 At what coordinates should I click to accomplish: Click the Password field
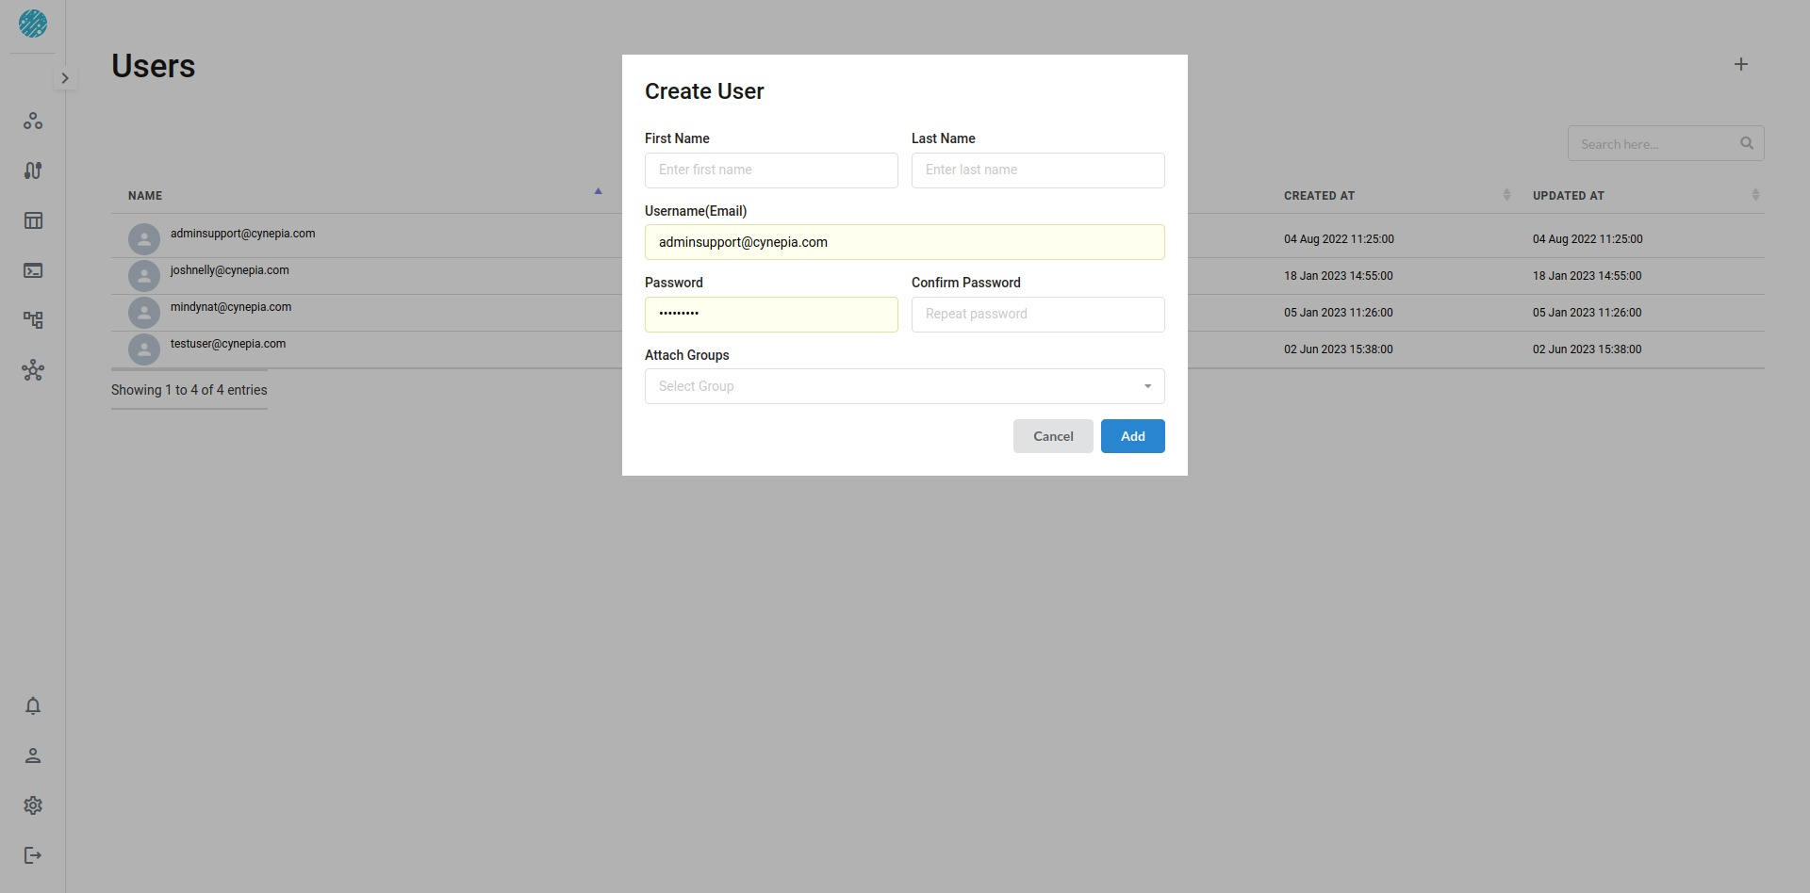click(771, 315)
